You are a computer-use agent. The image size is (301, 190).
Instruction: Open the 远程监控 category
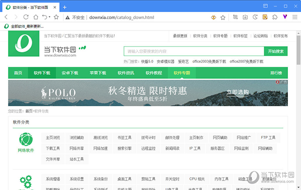coord(148,148)
